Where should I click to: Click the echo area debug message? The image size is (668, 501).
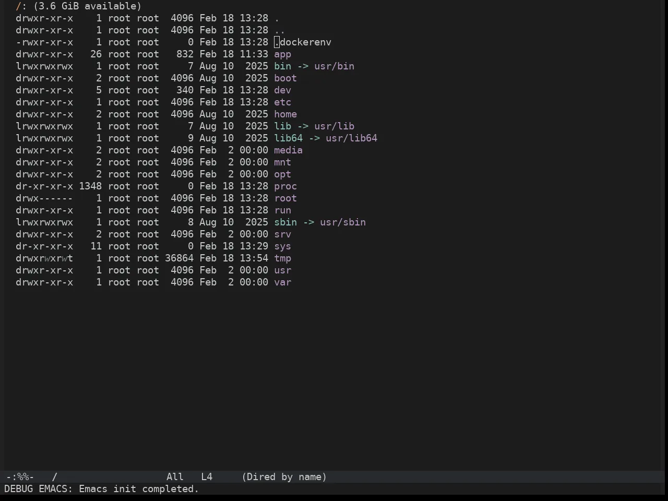(x=102, y=489)
